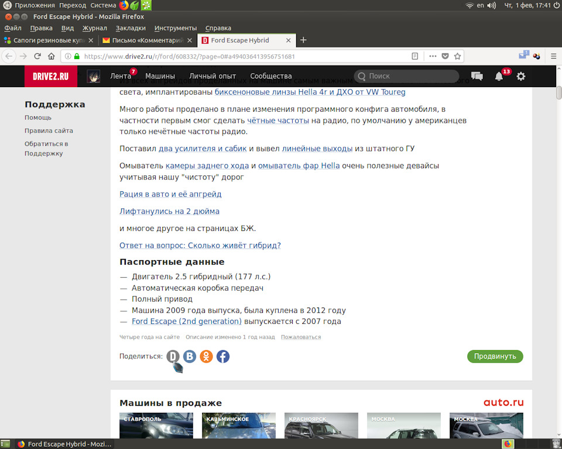Share via Odnoklassniki icon
This screenshot has width=562, height=449.
point(206,356)
